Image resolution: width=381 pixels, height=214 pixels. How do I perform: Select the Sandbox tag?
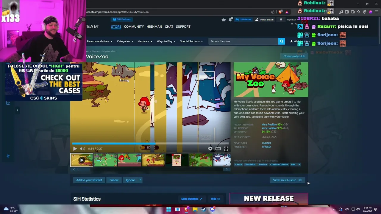pyautogui.click(x=263, y=164)
